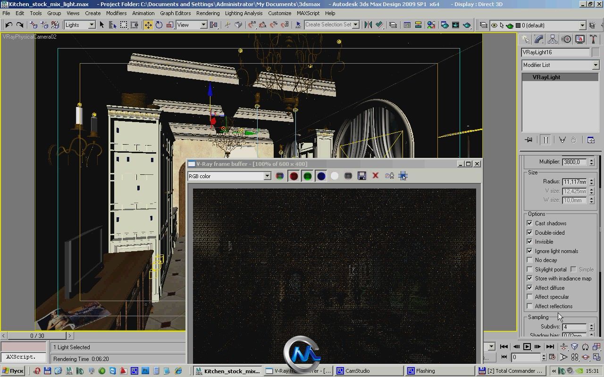The width and height of the screenshot is (604, 377).
Task: Open the Schematic View
Action: tap(418, 25)
